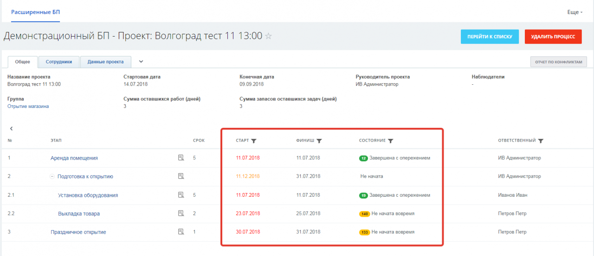Click row number 2.1
This screenshot has width=594, height=256.
click(x=12, y=195)
